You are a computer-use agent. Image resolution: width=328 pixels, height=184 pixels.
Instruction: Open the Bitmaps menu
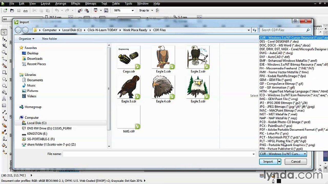coord(90,3)
